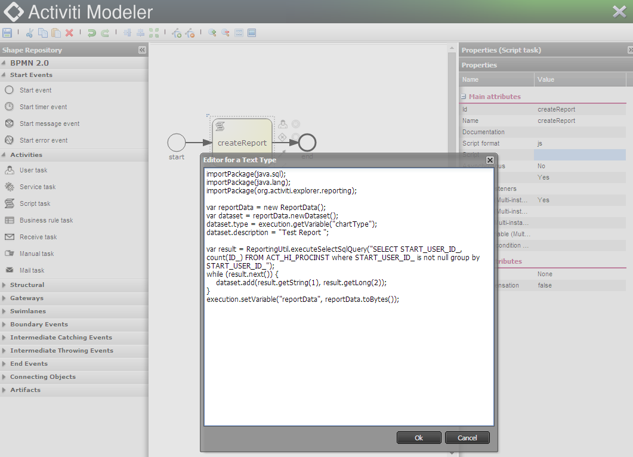Expand the Boundary Events section
633x457 pixels.
pos(4,324)
